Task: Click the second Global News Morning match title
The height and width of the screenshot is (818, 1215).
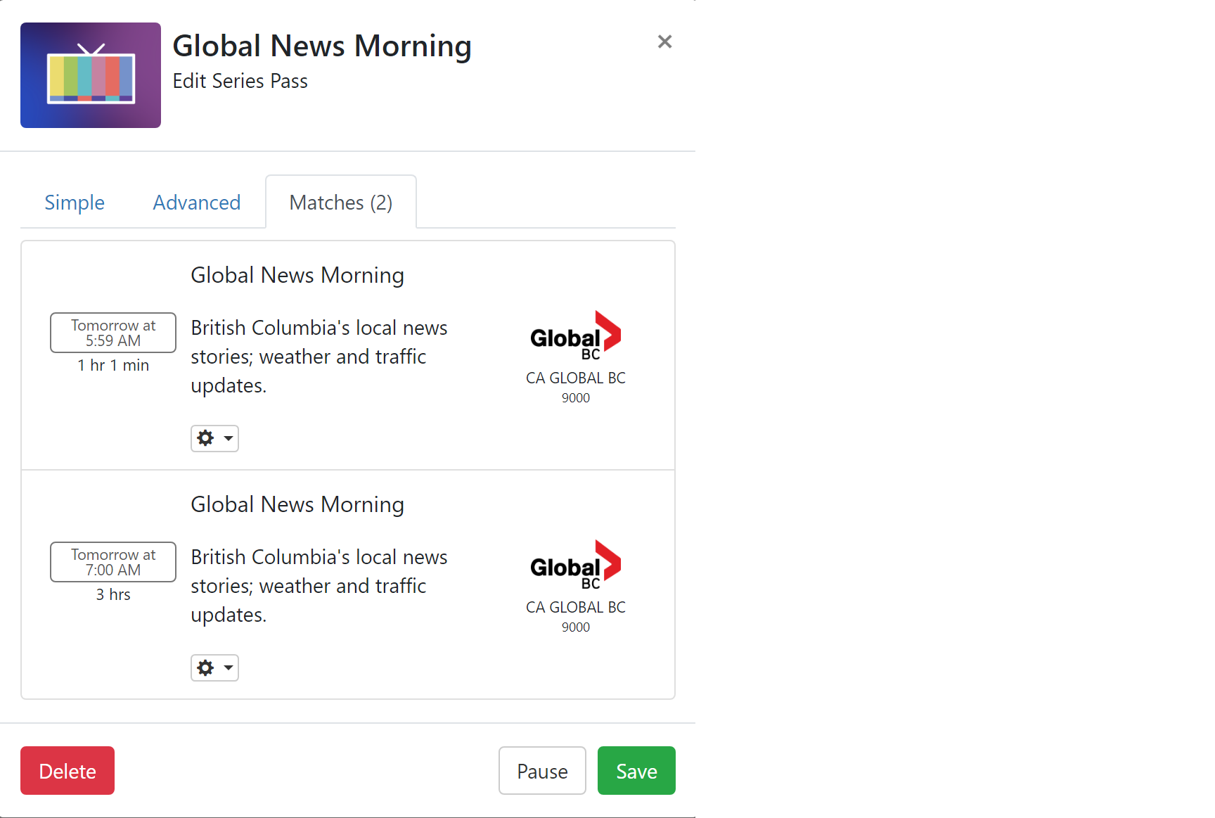Action: [x=297, y=504]
